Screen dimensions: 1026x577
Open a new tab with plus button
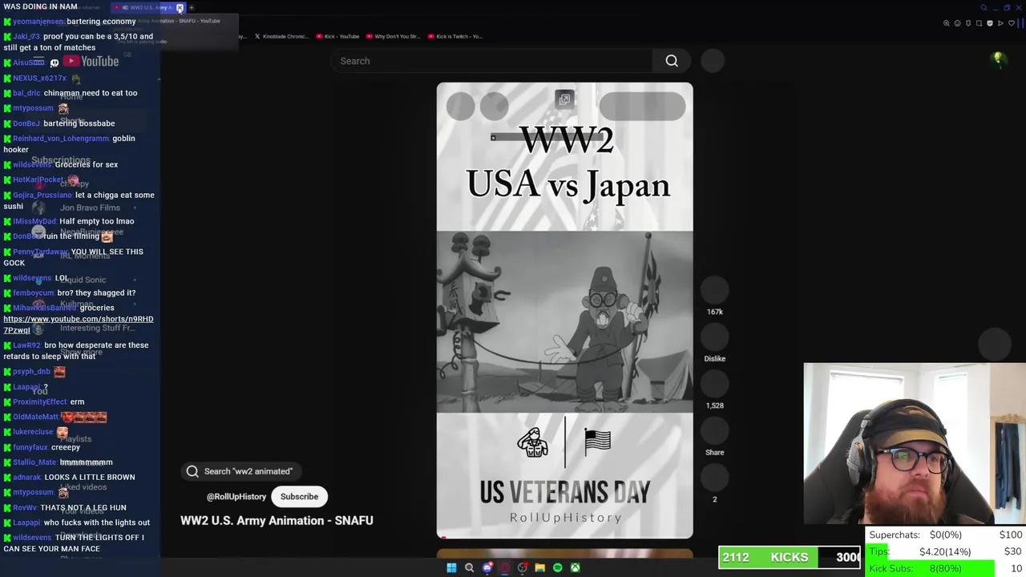tap(192, 8)
